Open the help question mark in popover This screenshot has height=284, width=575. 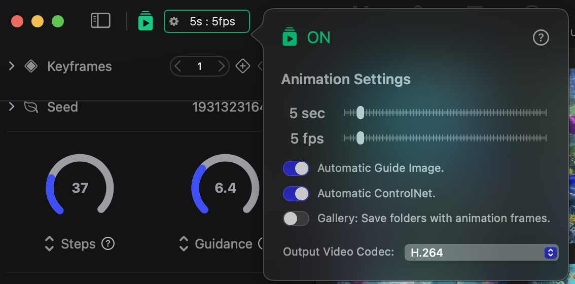coord(541,38)
